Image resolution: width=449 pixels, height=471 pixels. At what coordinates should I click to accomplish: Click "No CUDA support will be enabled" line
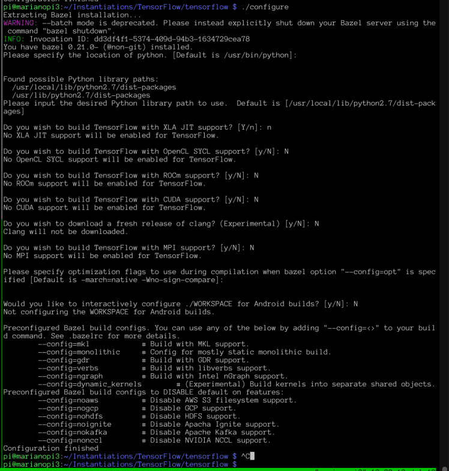[x=104, y=208]
